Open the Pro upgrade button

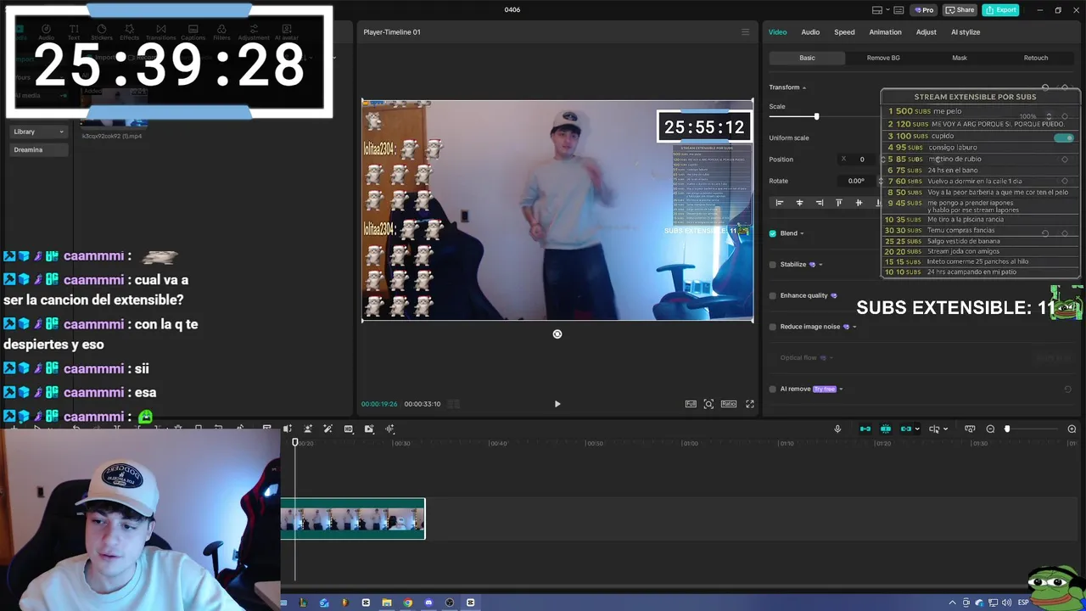pos(923,10)
